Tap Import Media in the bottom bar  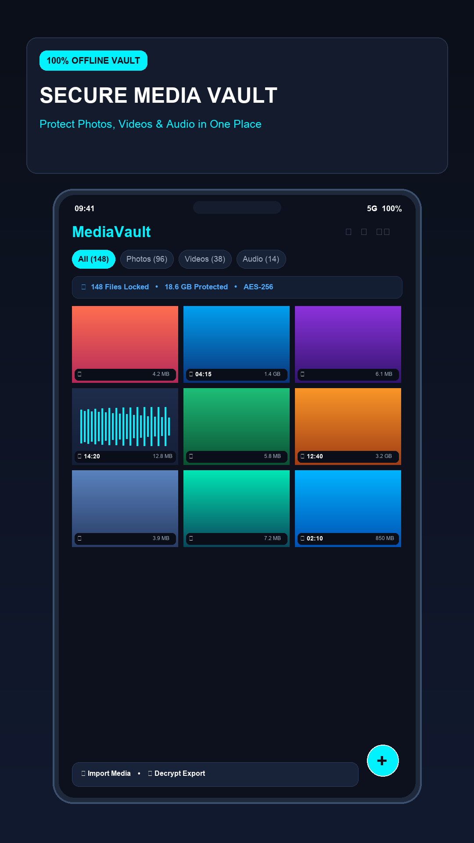click(x=106, y=773)
